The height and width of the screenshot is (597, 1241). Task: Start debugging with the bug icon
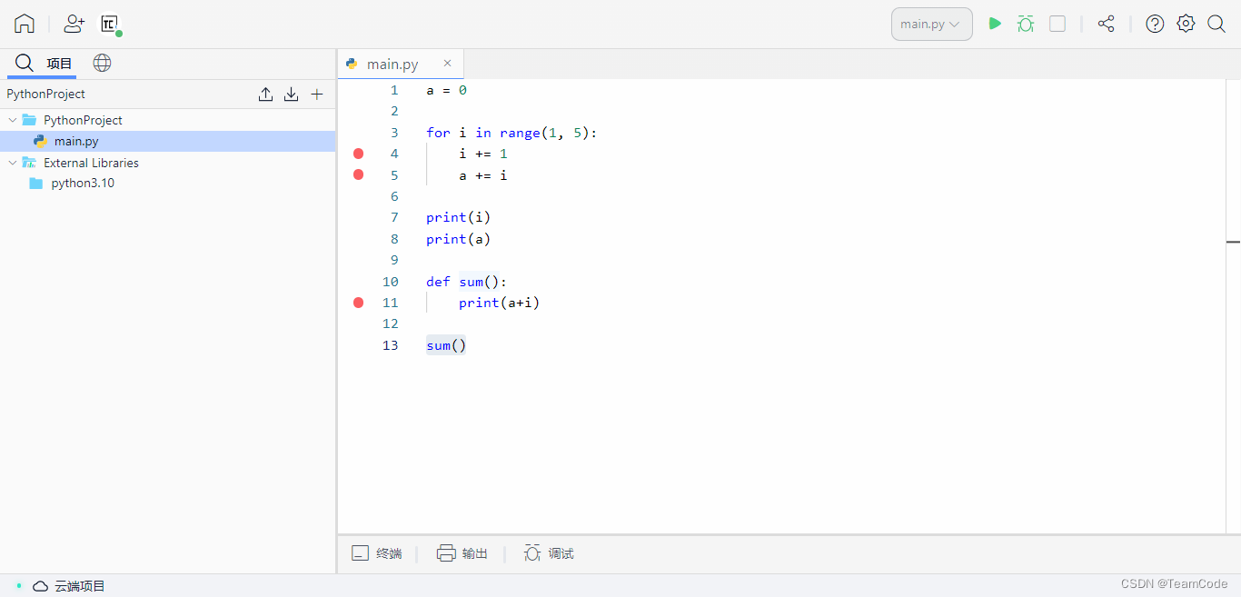pyautogui.click(x=1026, y=24)
